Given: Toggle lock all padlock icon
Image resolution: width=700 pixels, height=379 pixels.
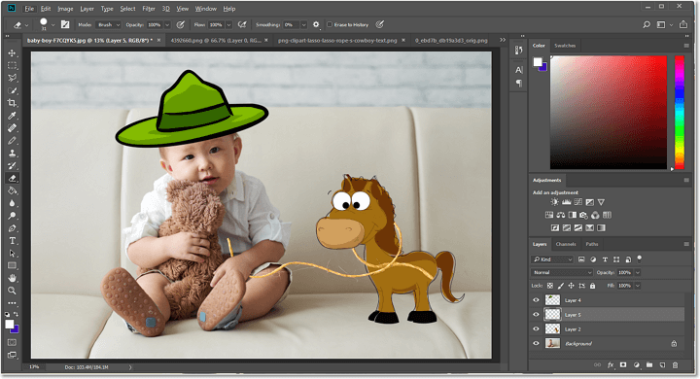Looking at the screenshot, I should (592, 286).
